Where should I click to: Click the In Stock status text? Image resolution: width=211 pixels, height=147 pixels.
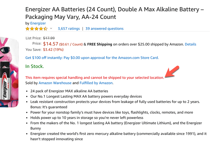[35, 66]
